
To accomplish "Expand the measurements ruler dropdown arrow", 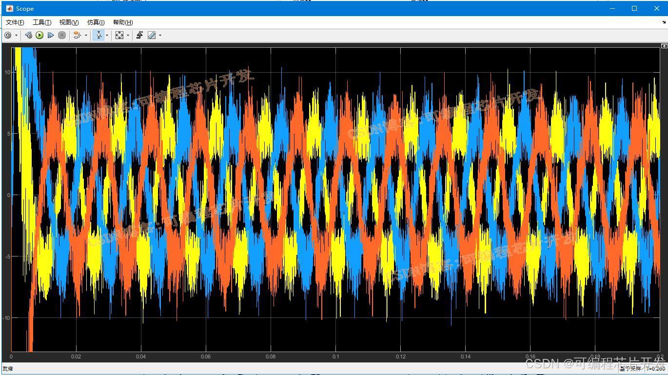I will [x=160, y=35].
